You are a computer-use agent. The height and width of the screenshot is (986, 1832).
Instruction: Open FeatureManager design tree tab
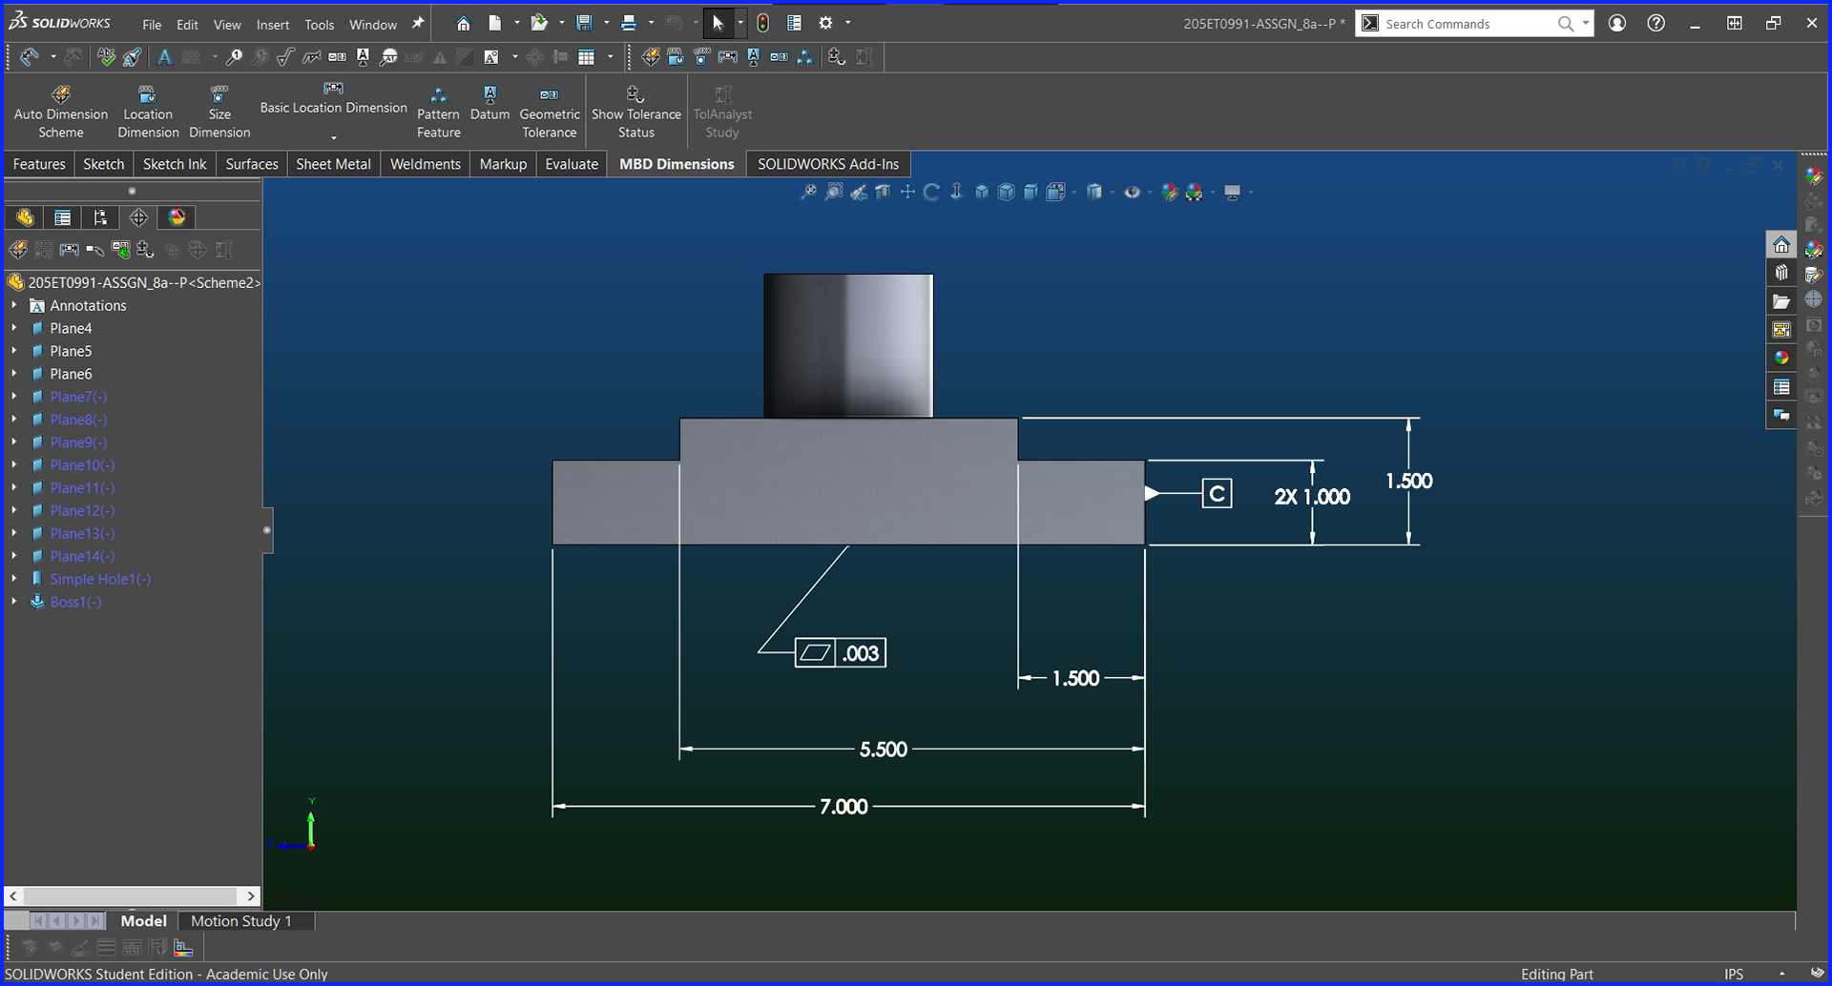(x=25, y=217)
